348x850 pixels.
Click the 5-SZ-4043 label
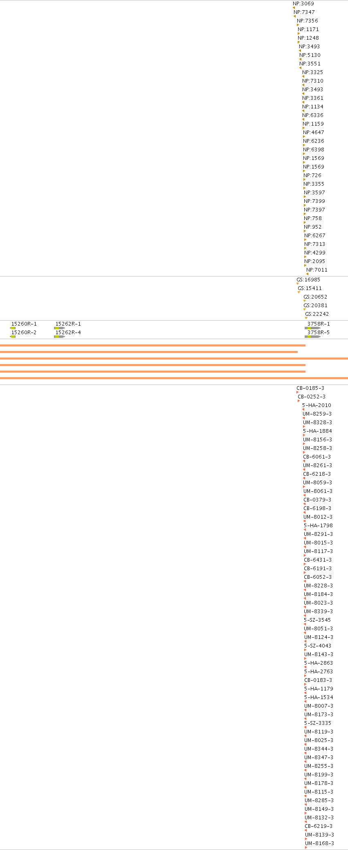(318, 646)
